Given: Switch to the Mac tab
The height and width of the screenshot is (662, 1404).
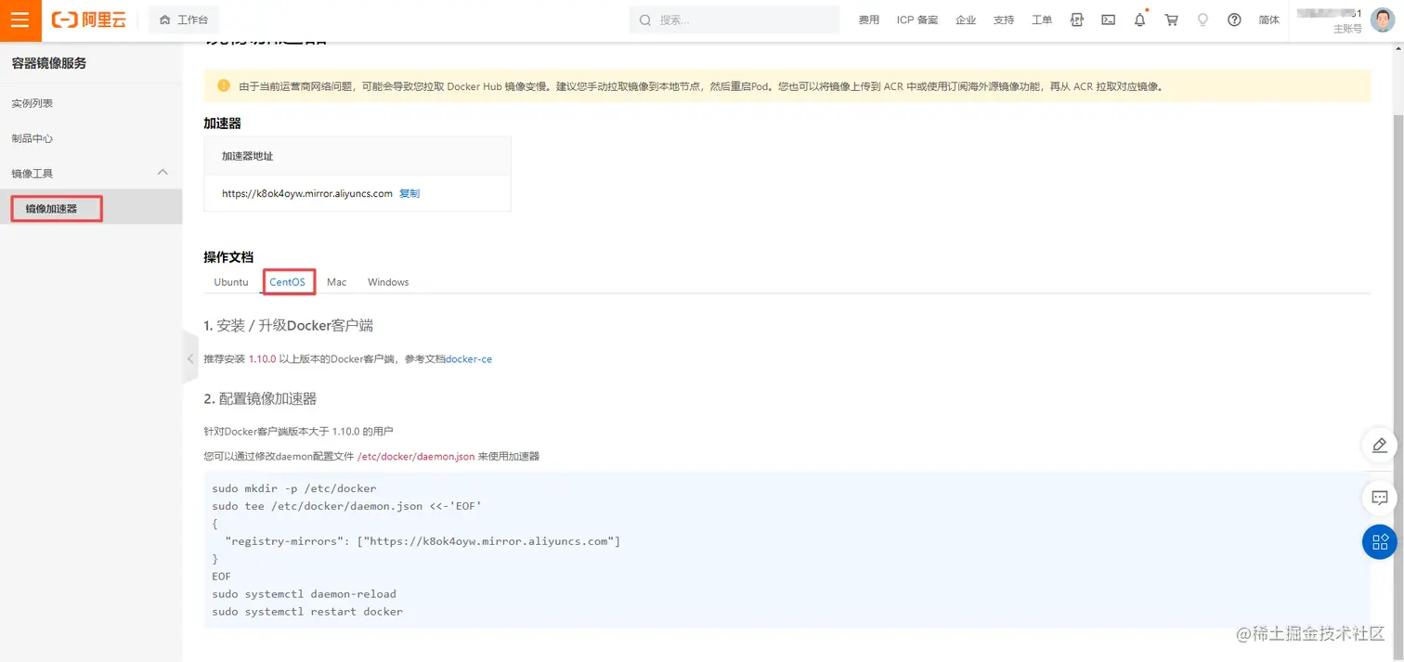Looking at the screenshot, I should tap(336, 282).
